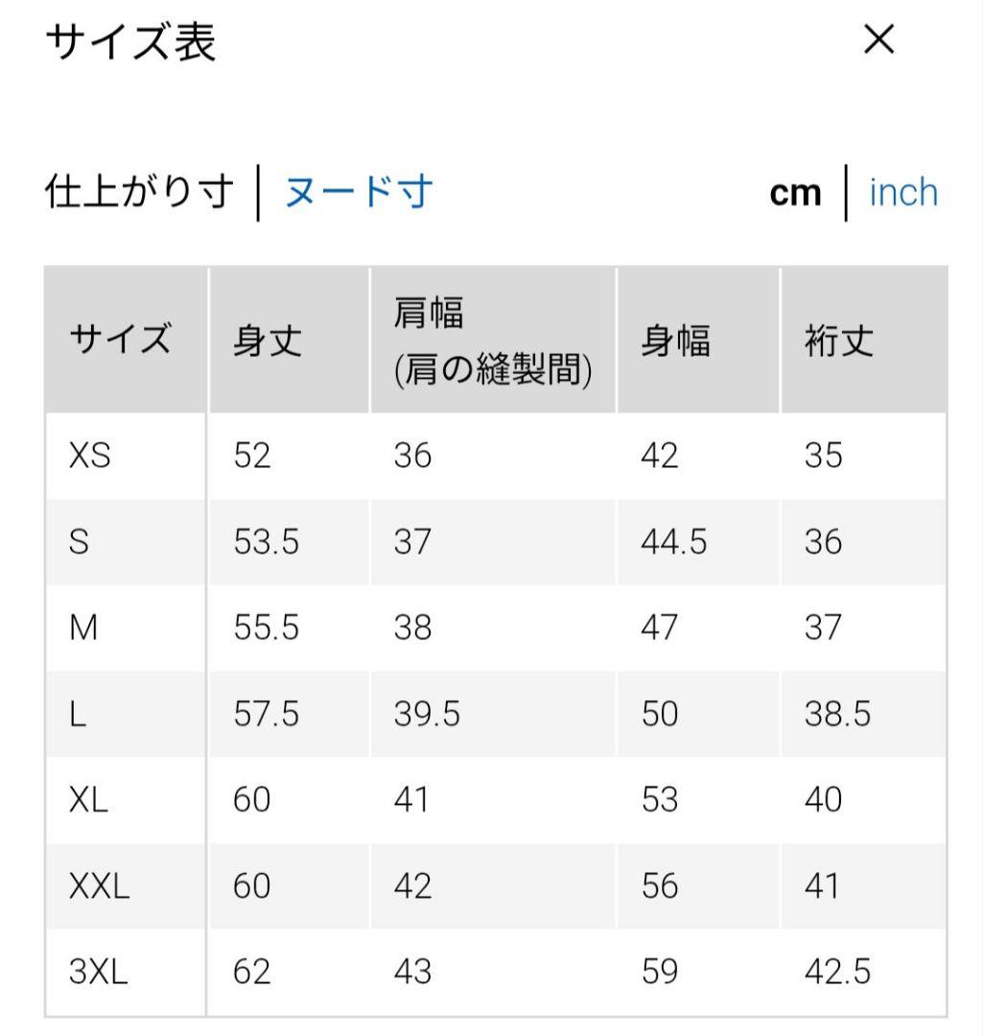Click the サイズ表 dialog title
Viewport: 983px width, 1036px height.
click(131, 42)
